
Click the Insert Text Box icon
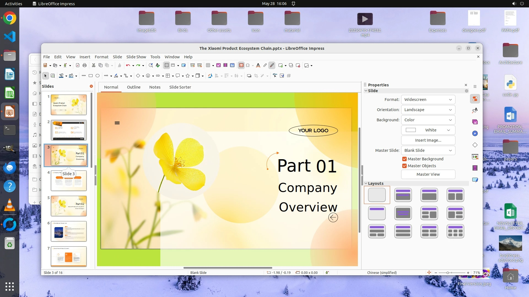(x=241, y=65)
